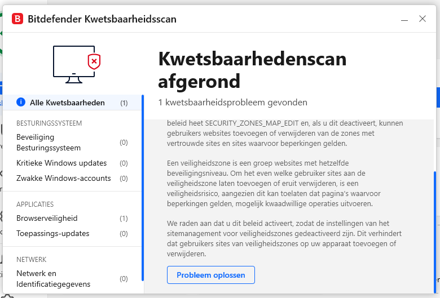Image resolution: width=440 pixels, height=298 pixels.
Task: Click the description panel scrollbar thumb
Action: (435, 232)
